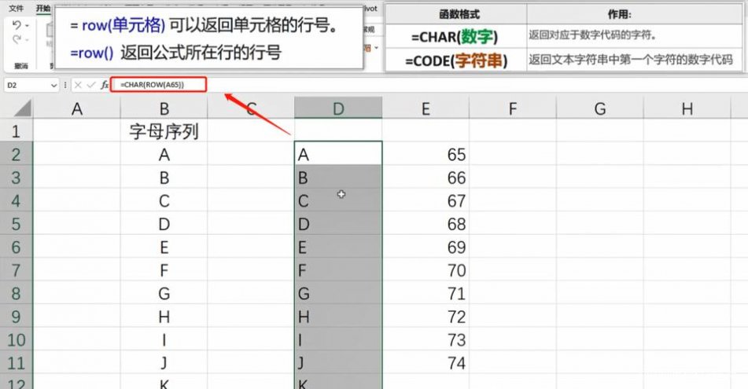Select column D header
Screen dimensions: 748x389
[x=338, y=108]
